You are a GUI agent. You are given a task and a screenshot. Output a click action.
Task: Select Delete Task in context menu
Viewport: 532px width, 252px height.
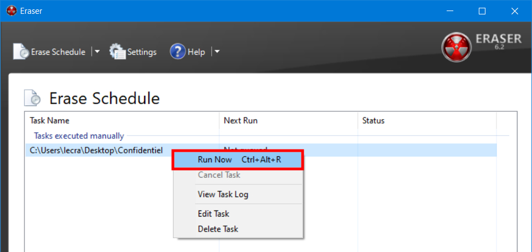[218, 229]
